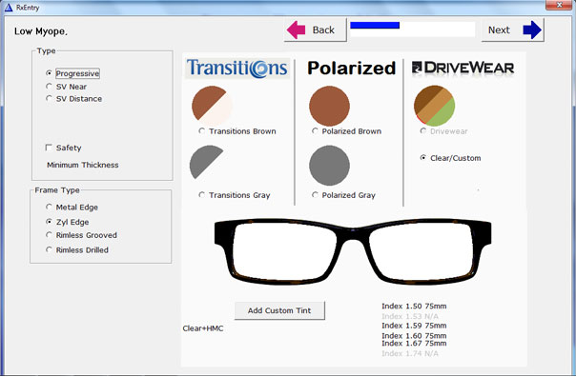Click the Polarized heading logo

tap(352, 69)
